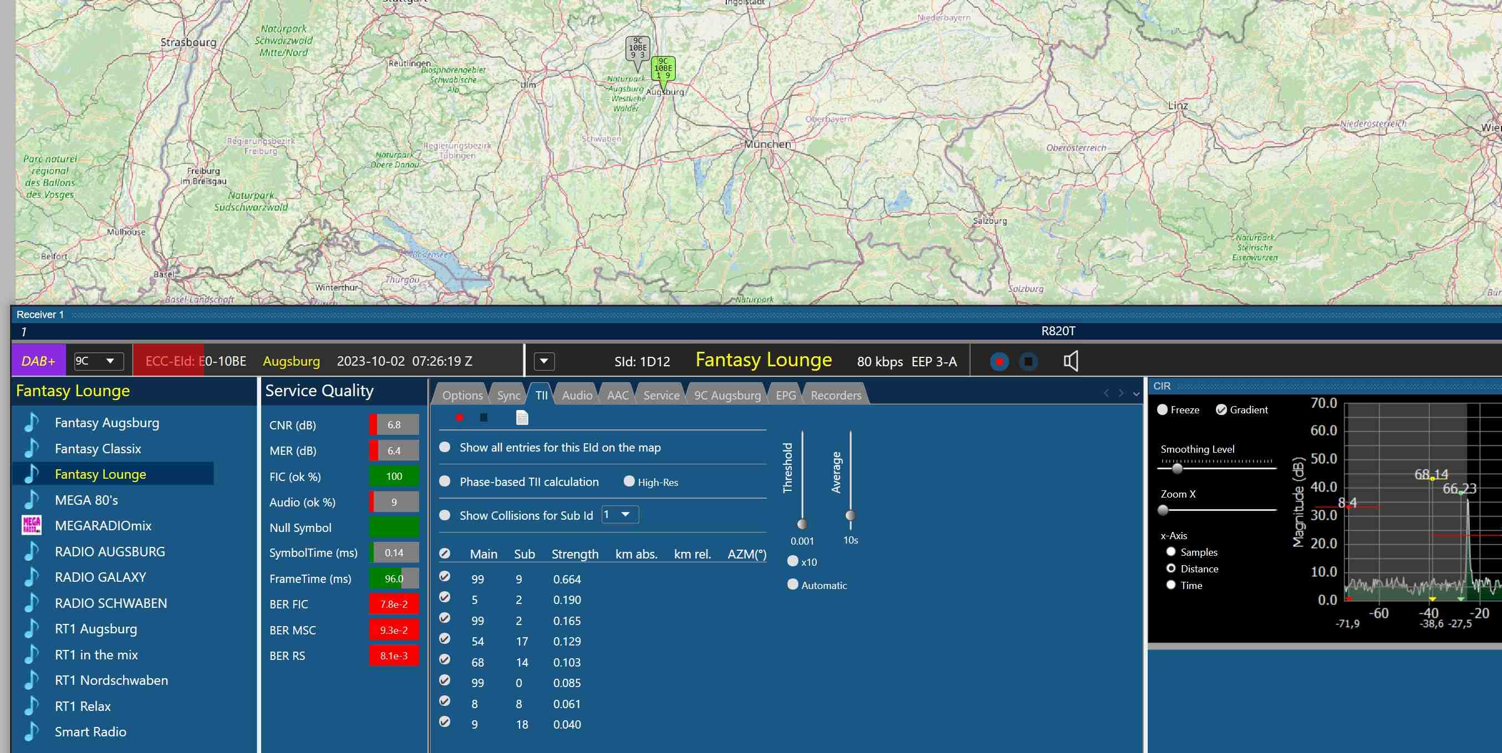Enable Automatic threshold
The image size is (1502, 753).
click(792, 585)
